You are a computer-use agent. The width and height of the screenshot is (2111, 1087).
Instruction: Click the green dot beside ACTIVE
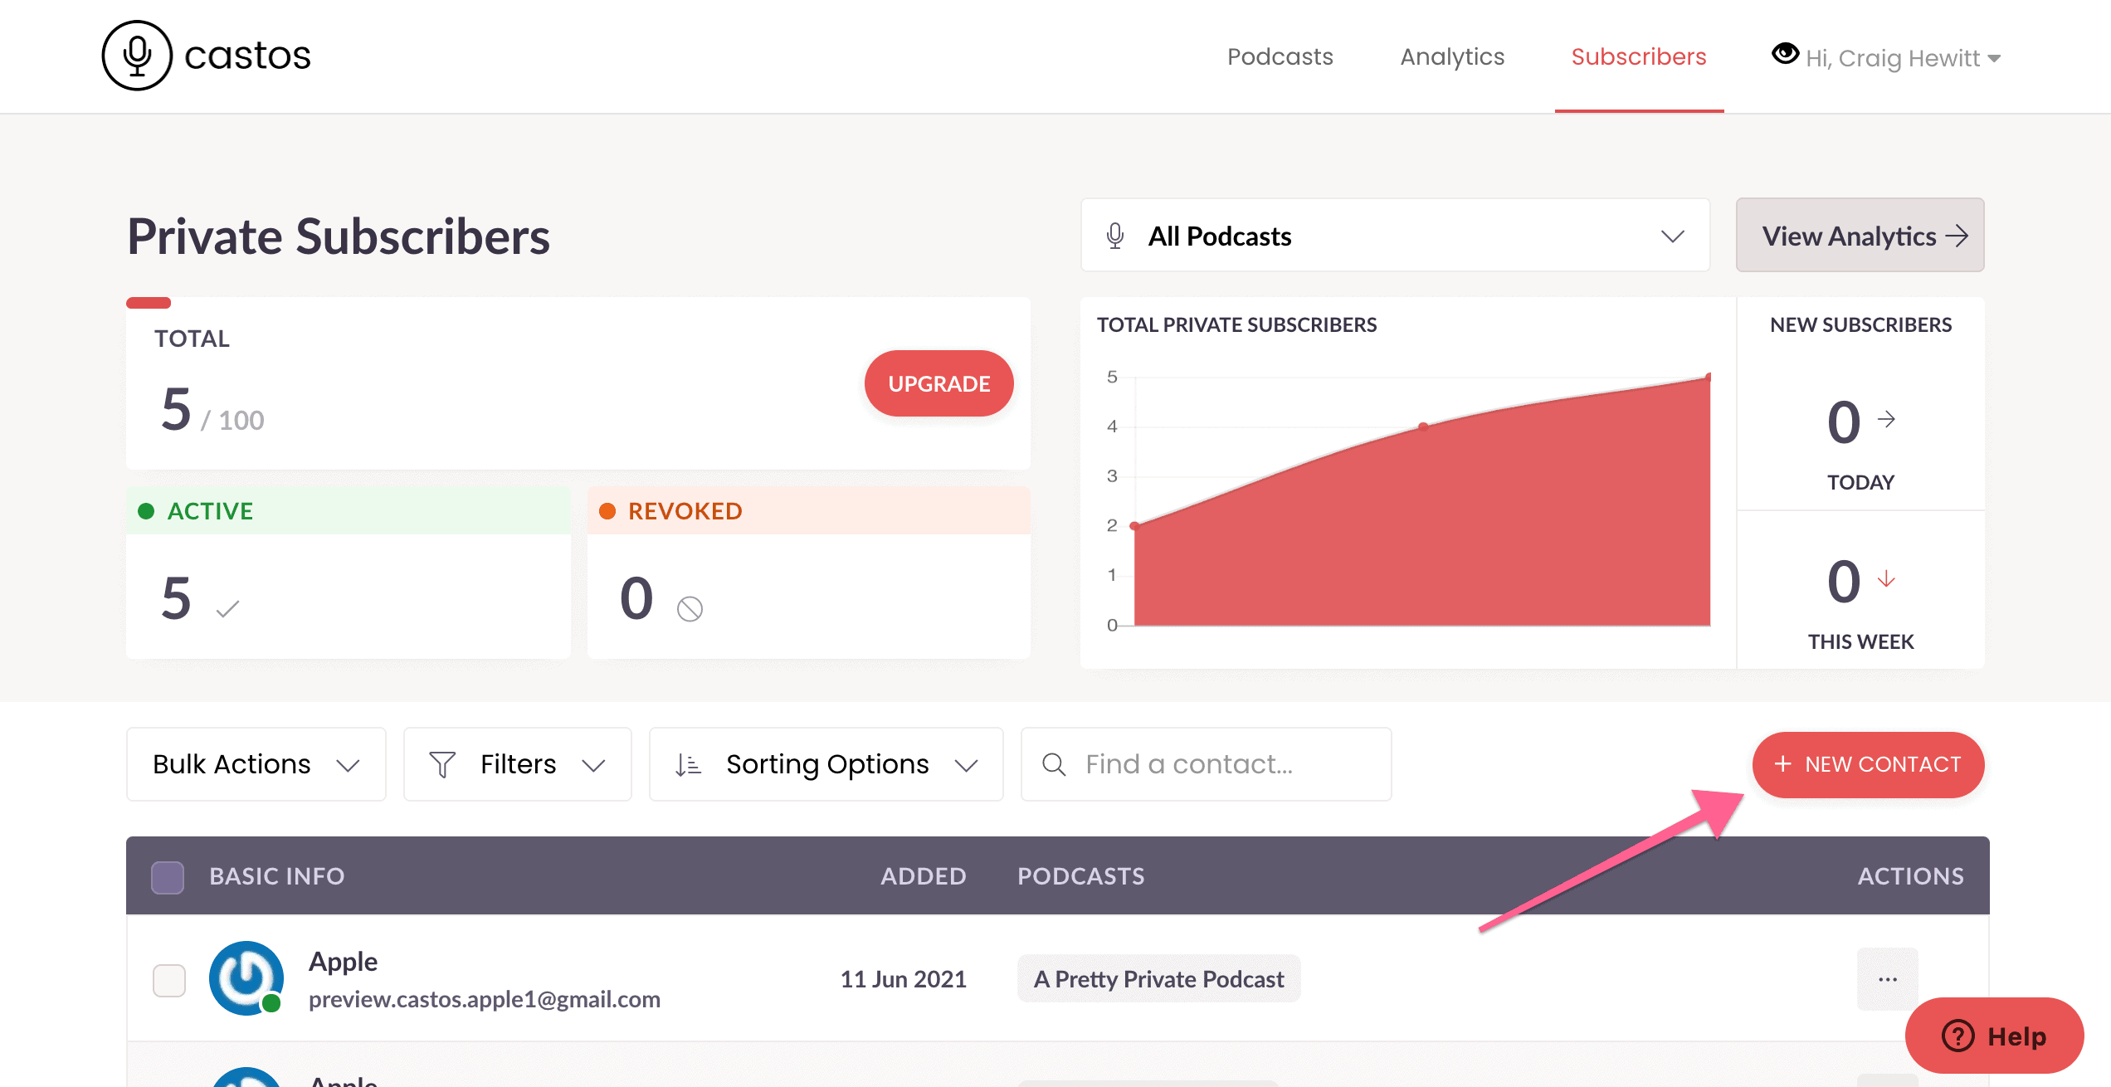tap(146, 511)
